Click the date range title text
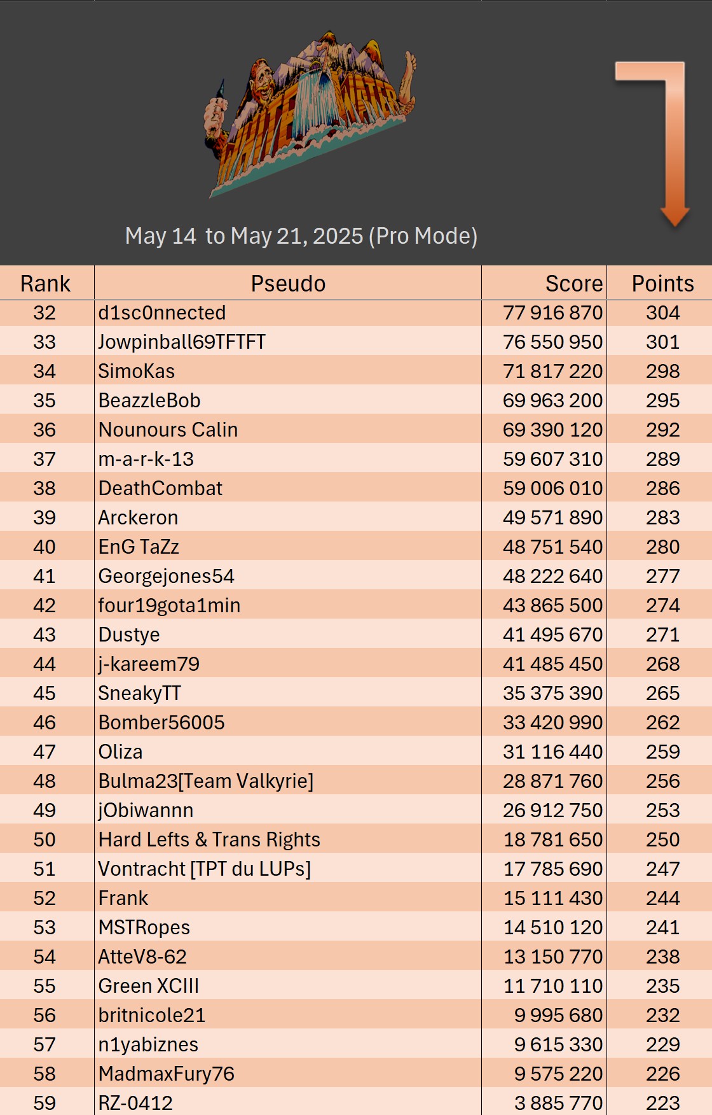The width and height of the screenshot is (712, 1115). 301,236
